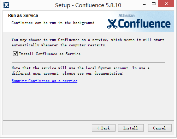This screenshot has height=139, width=177.
Task: Click the large Confluence wordmark in header
Action: point(144,24)
